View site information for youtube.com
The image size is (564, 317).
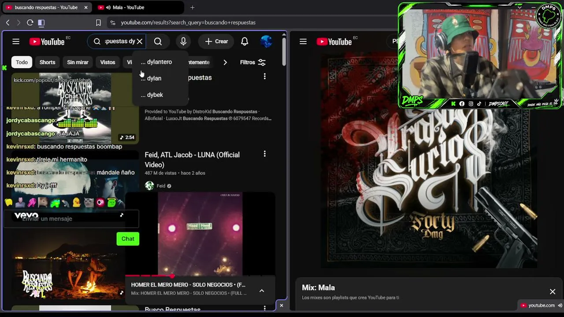pos(113,22)
